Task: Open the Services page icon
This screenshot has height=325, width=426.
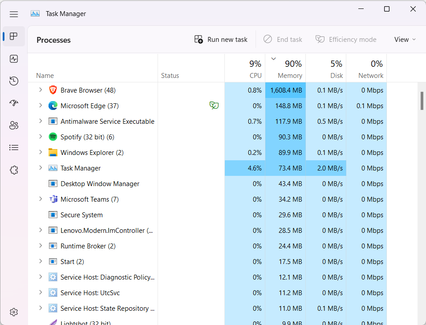Action: pyautogui.click(x=14, y=170)
